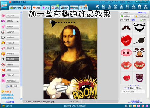Open the 边框 frames tab
The width and height of the screenshot is (150, 108).
pos(55,8)
